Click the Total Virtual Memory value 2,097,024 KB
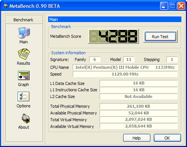187x147 pixels. point(138,119)
